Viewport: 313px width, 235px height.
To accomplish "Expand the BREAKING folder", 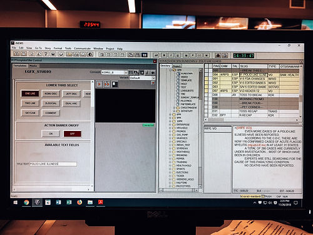I will click(170, 155).
